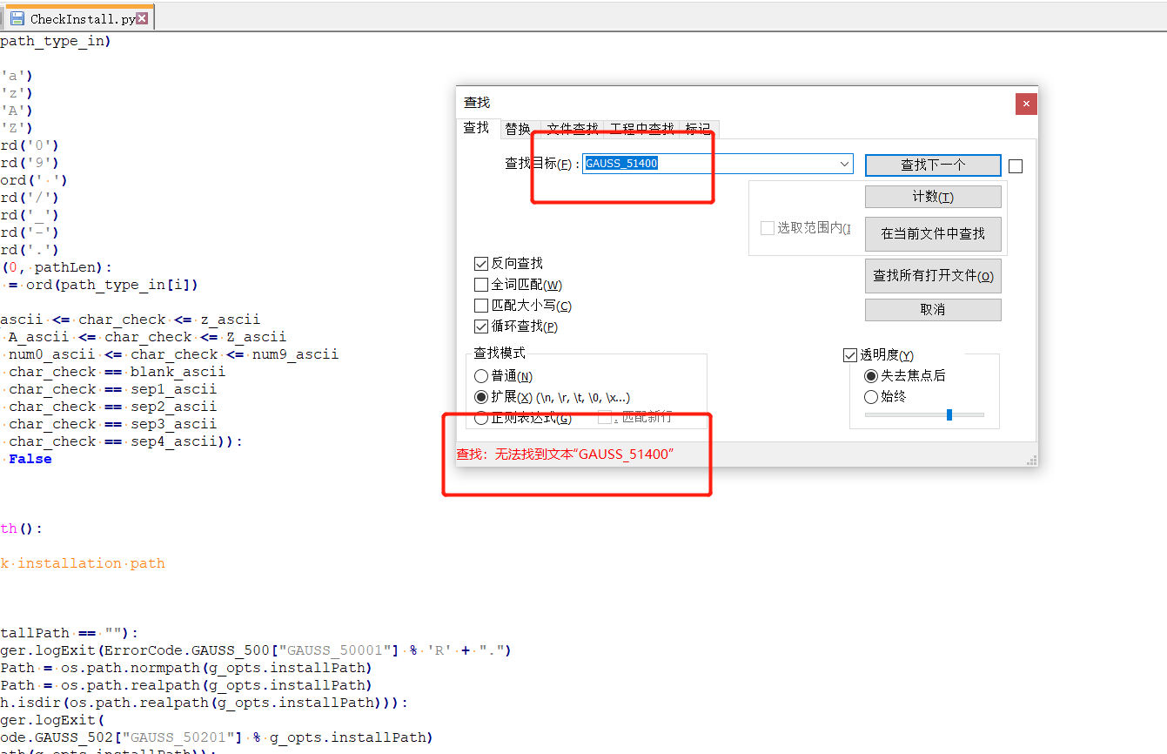This screenshot has height=754, width=1167.
Task: Click "sep1_ascii" in the code
Action: coord(174,389)
